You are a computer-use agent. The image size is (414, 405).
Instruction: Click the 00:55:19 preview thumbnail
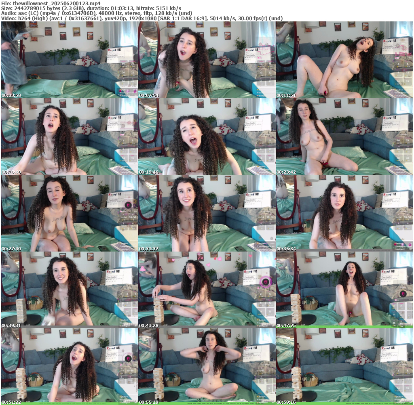pos(207,366)
